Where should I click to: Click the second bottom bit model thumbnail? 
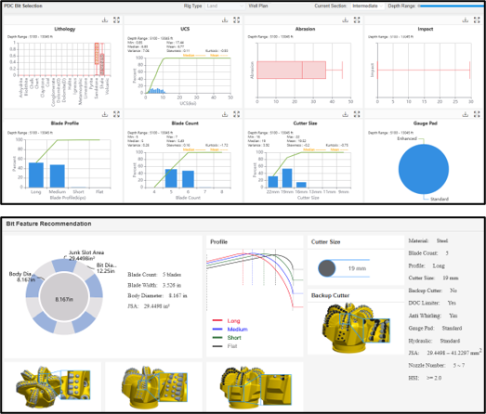point(154,387)
